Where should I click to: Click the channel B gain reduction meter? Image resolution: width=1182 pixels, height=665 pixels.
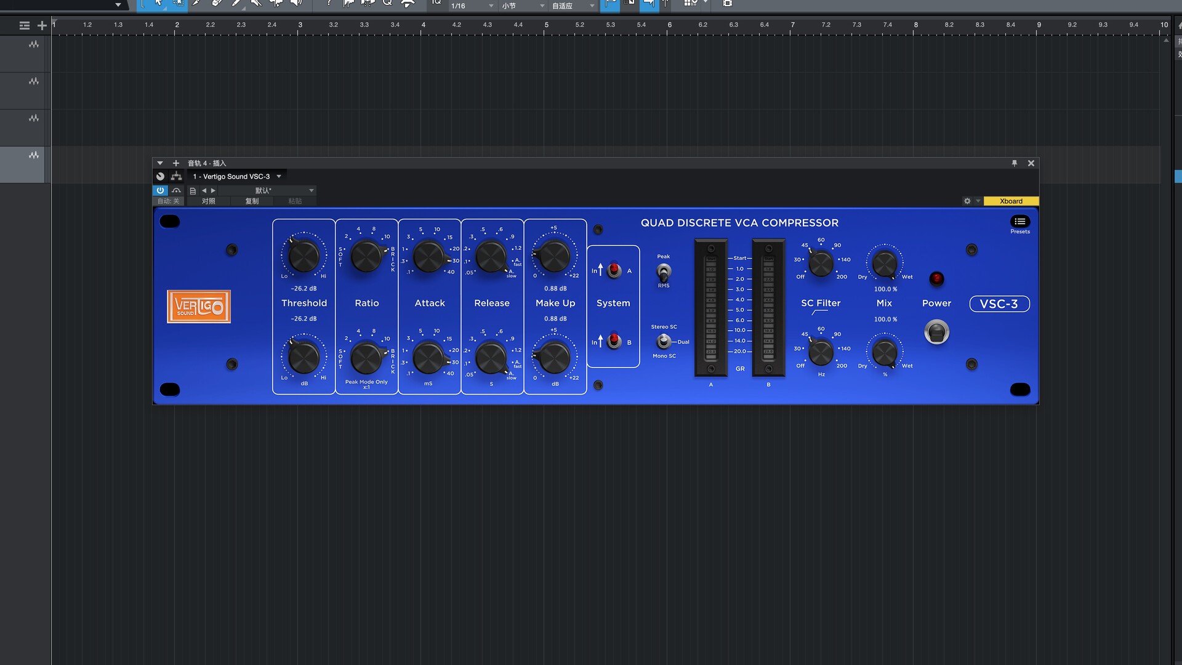click(x=768, y=308)
